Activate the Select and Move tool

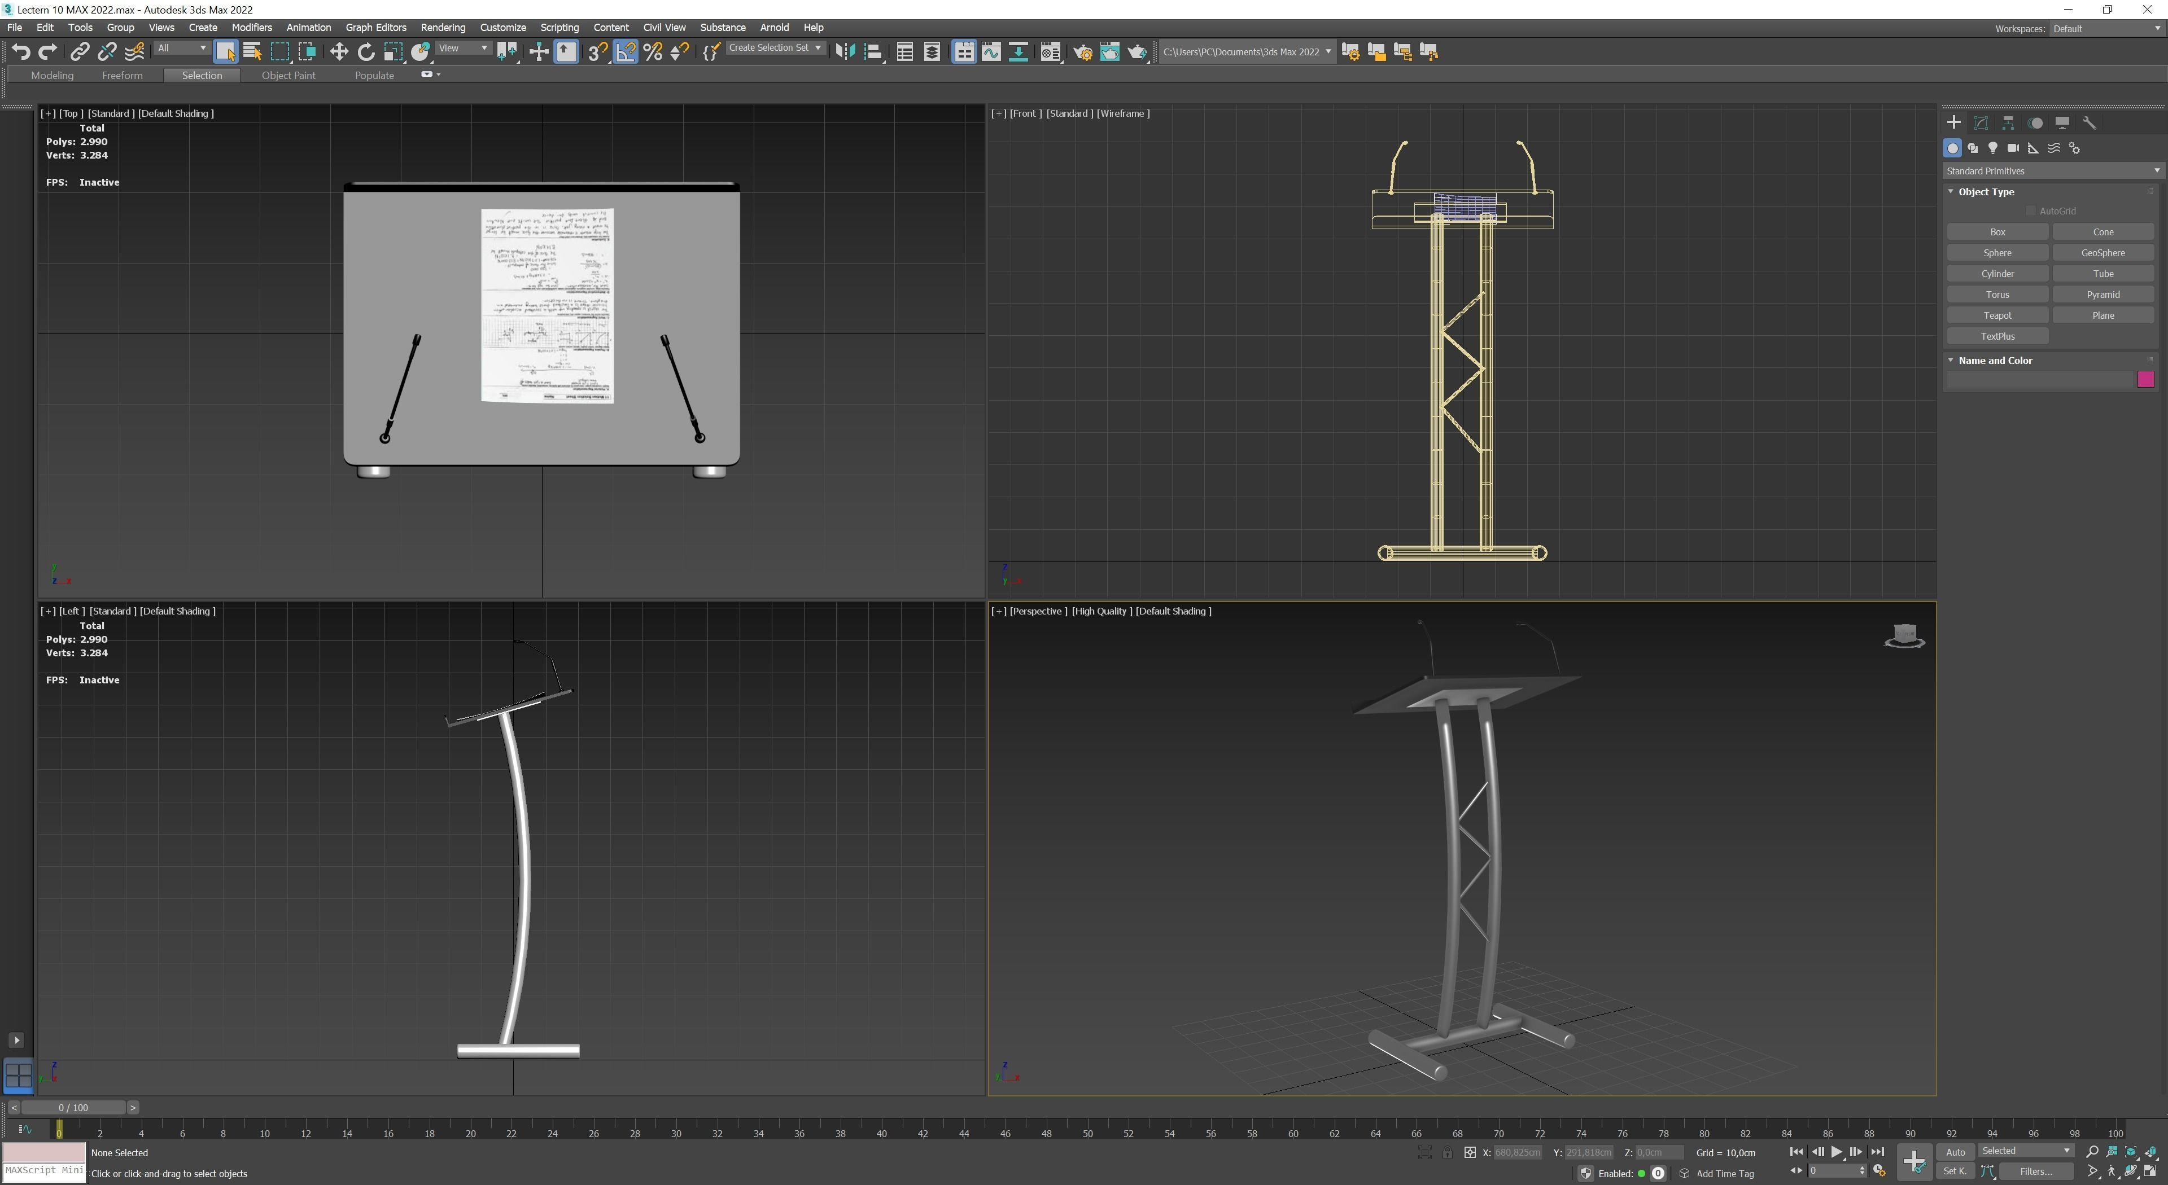tap(338, 52)
